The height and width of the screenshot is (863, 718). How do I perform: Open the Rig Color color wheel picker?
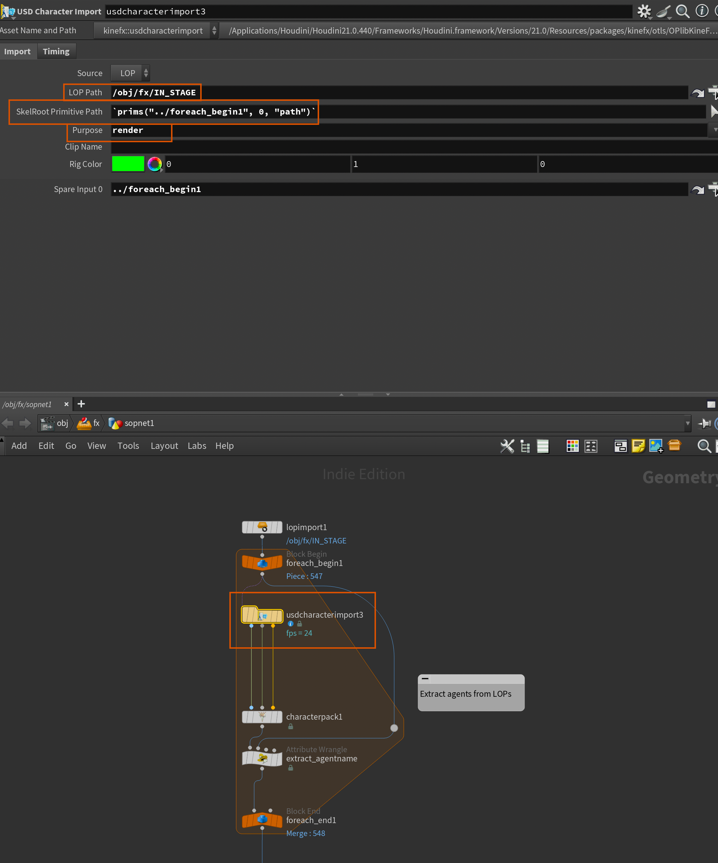154,164
